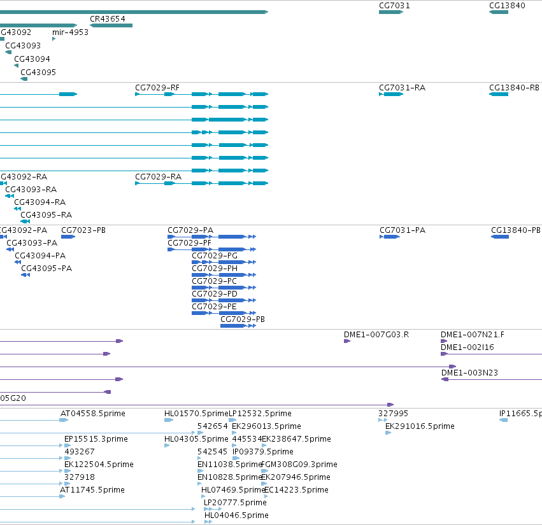Select the CG7029-PE protein label

point(214,307)
